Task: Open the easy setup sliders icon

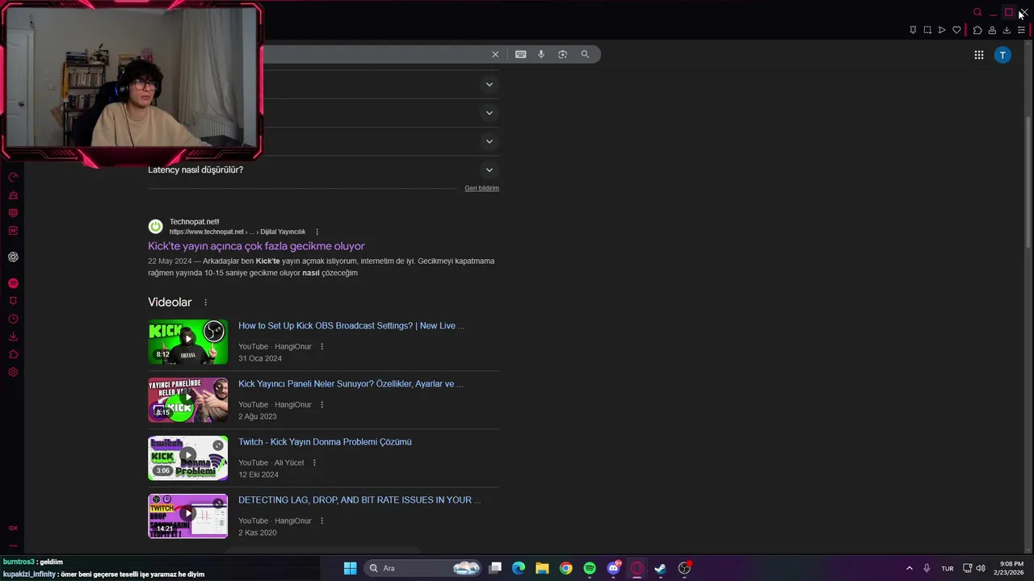Action: pyautogui.click(x=1021, y=30)
